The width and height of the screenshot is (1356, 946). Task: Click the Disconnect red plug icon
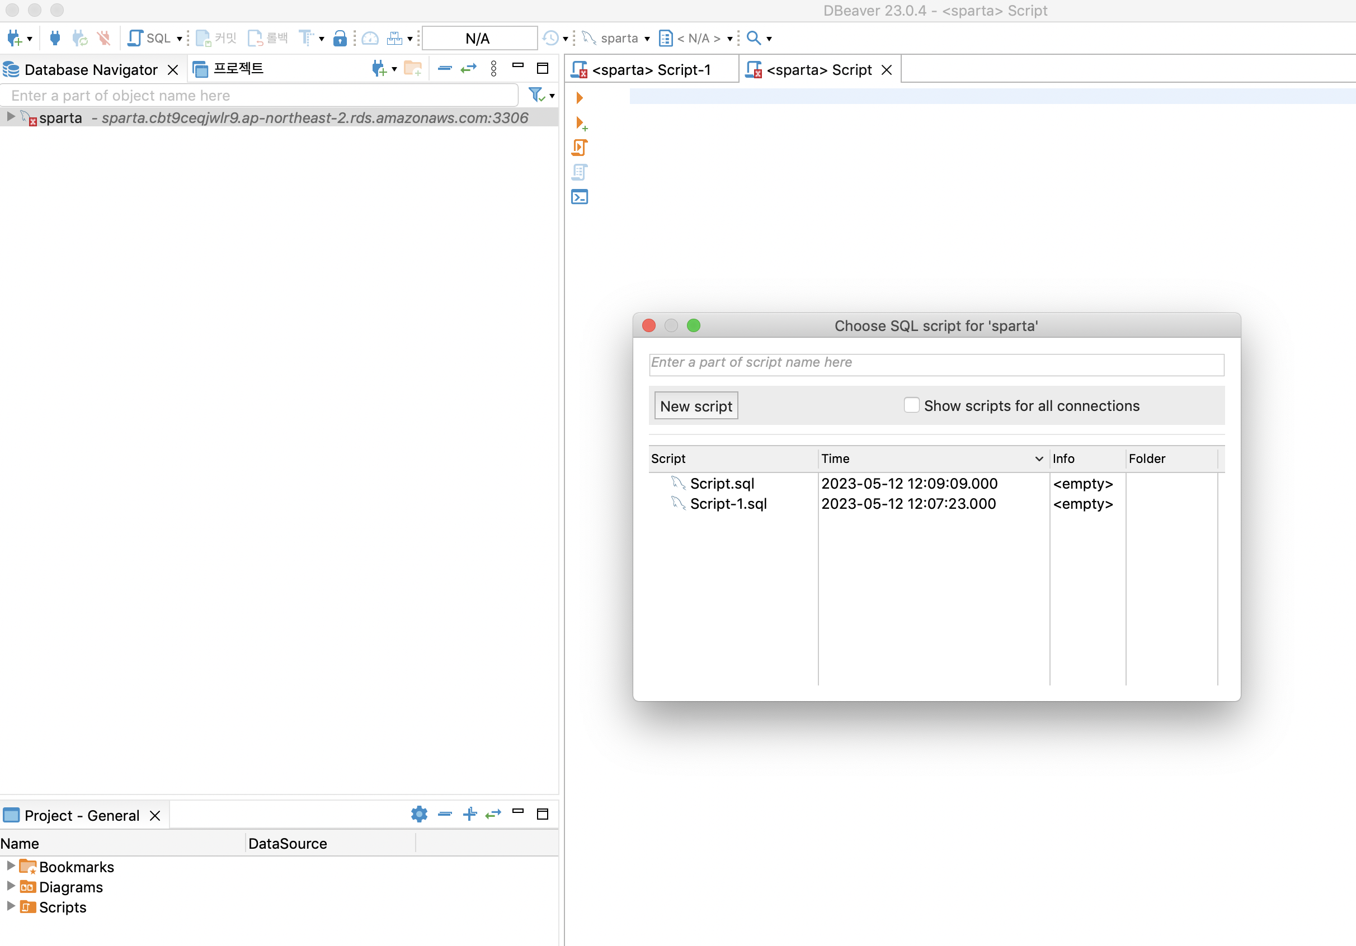(x=104, y=39)
